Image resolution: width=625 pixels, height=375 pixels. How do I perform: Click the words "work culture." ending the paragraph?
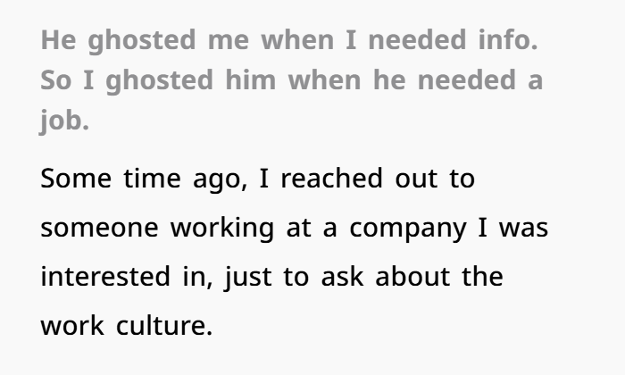(127, 326)
